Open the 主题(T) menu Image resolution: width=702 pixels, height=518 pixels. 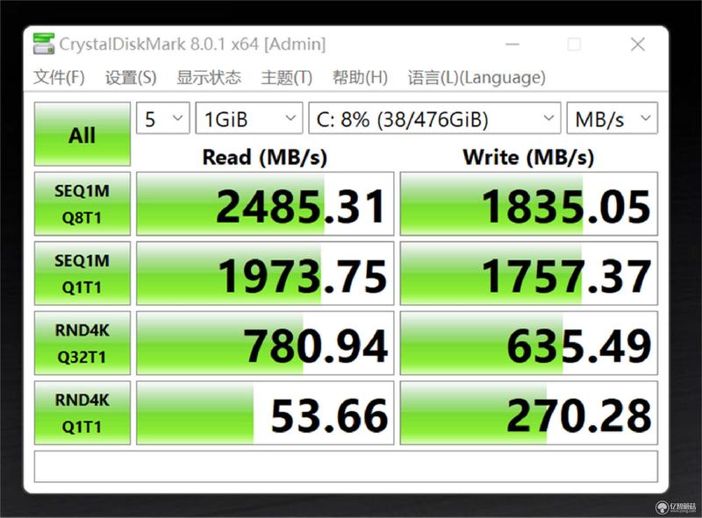[287, 77]
